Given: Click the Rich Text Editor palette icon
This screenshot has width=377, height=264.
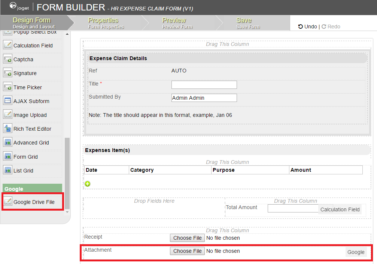Looking at the screenshot, I should 8,128.
